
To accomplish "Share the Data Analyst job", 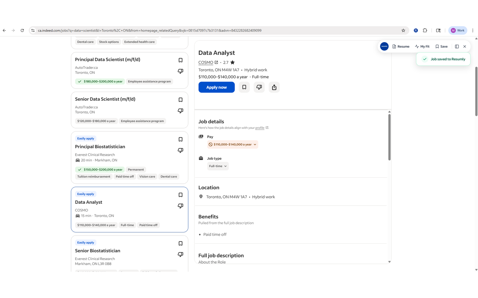I will [274, 87].
